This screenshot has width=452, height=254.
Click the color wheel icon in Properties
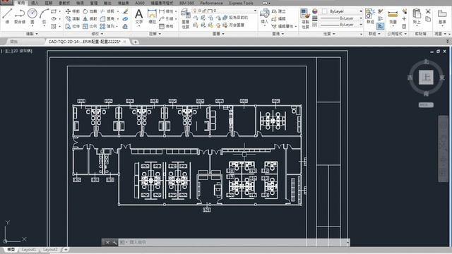[315, 11]
